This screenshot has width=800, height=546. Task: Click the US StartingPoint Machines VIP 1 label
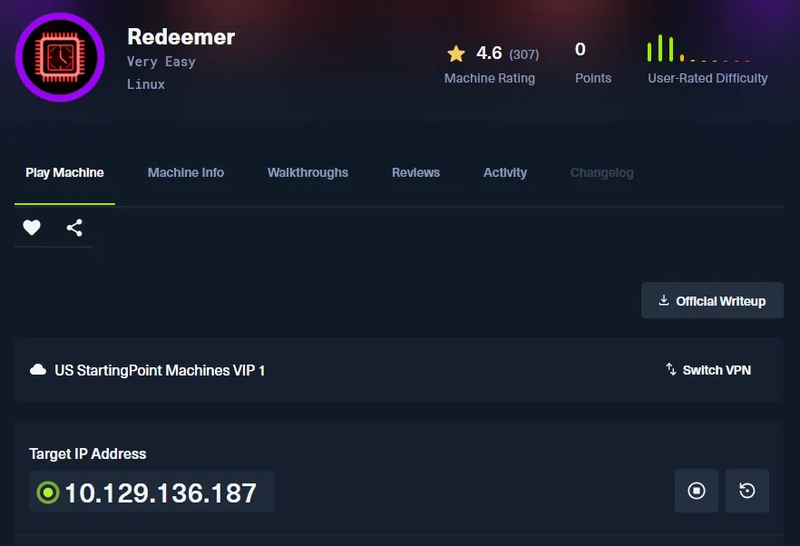pyautogui.click(x=160, y=370)
